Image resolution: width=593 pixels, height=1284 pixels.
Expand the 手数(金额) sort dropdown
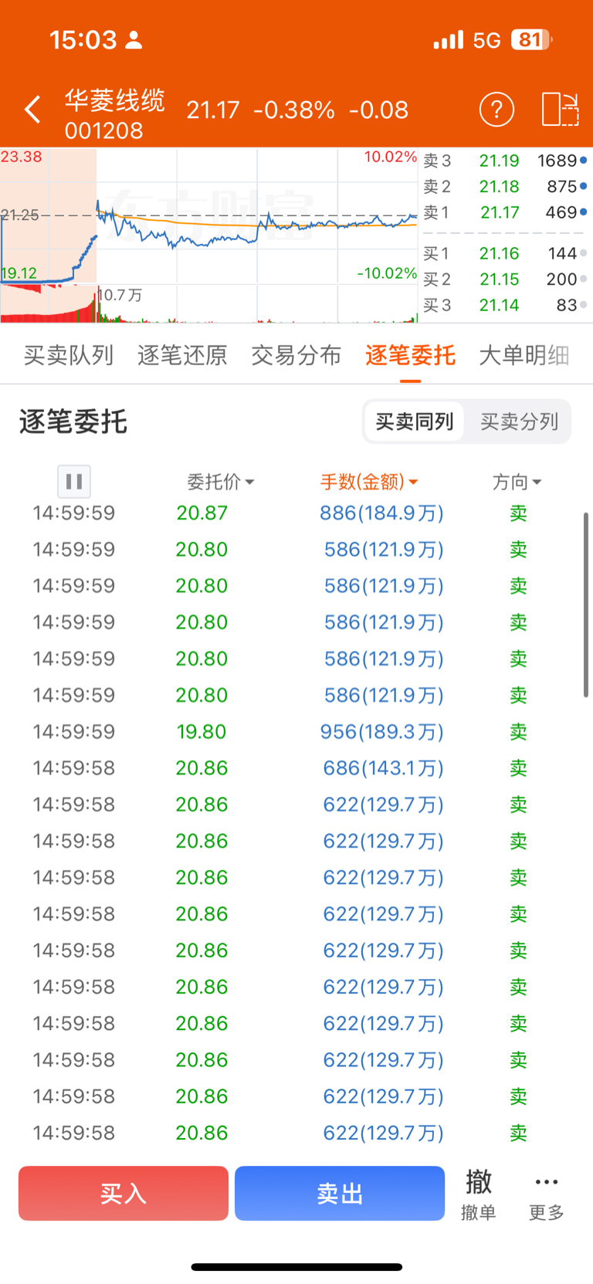click(x=369, y=482)
